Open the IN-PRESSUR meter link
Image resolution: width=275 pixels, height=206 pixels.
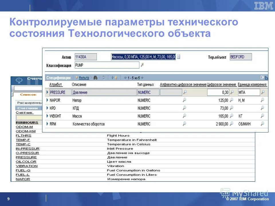pyautogui.click(x=27, y=148)
